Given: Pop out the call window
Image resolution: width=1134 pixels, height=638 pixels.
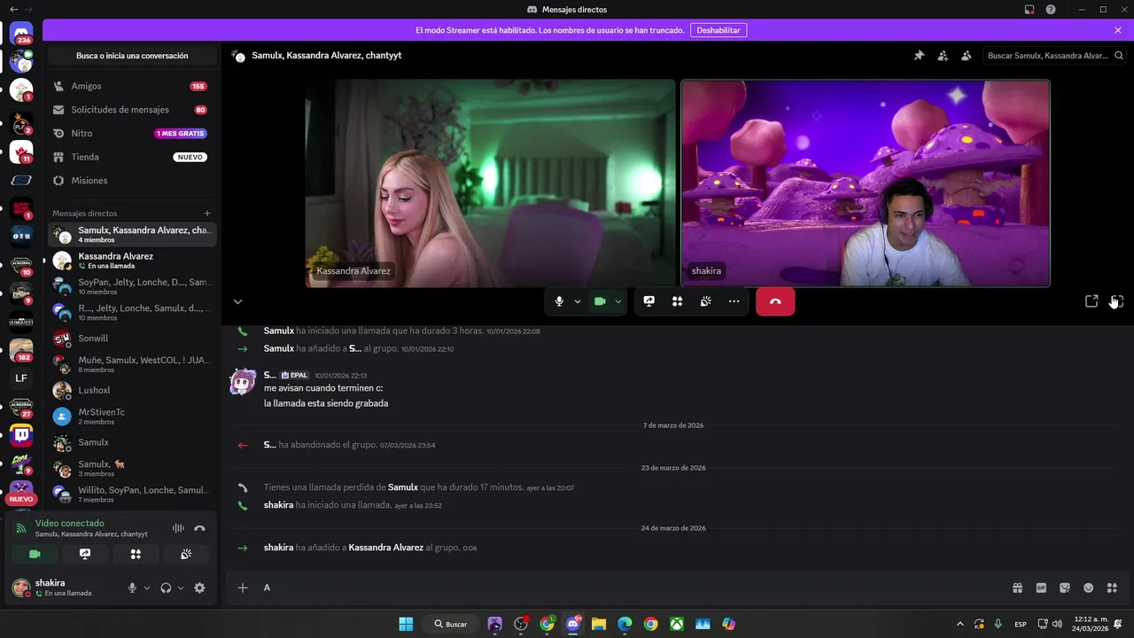Looking at the screenshot, I should point(1091,301).
